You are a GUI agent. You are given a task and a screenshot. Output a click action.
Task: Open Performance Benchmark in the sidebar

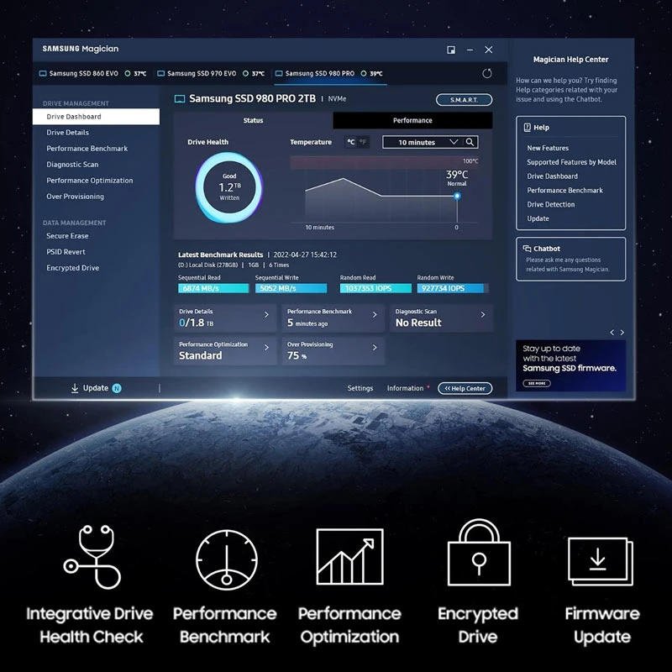[x=87, y=149]
